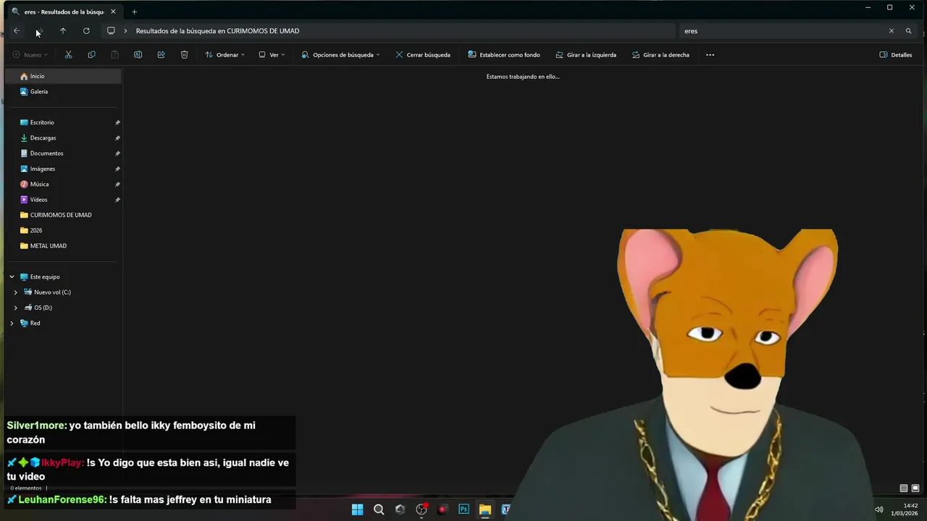Open taskbar Search
The width and height of the screenshot is (927, 521).
tap(379, 509)
